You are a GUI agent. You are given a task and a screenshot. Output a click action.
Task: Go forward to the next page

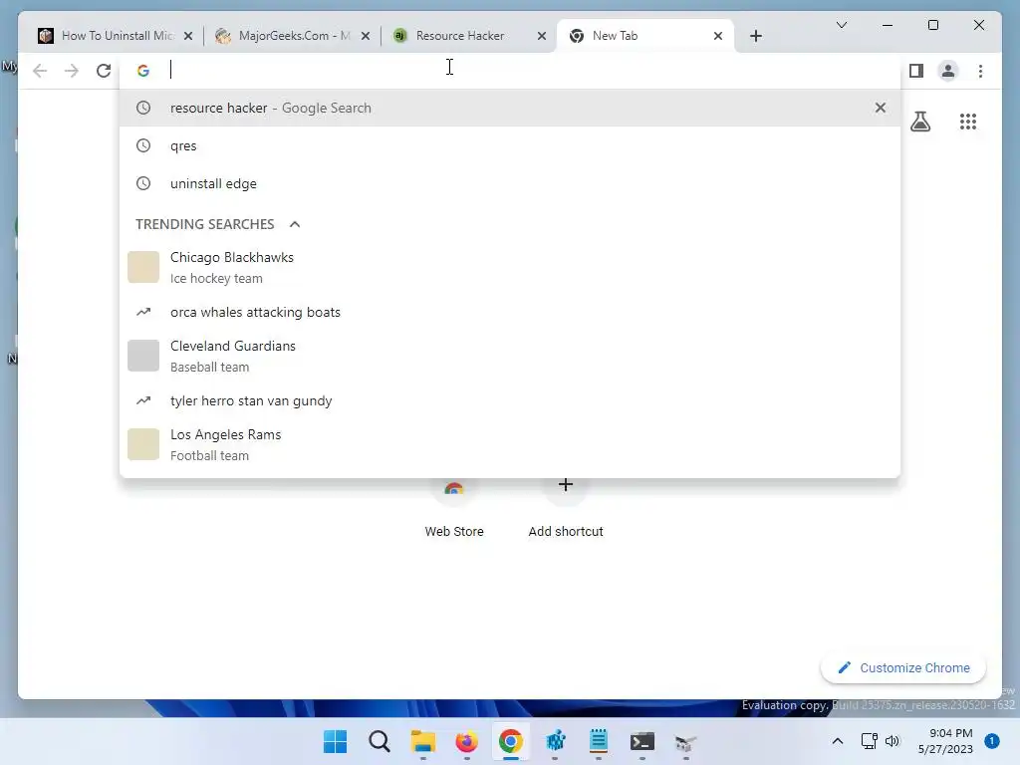tap(72, 71)
